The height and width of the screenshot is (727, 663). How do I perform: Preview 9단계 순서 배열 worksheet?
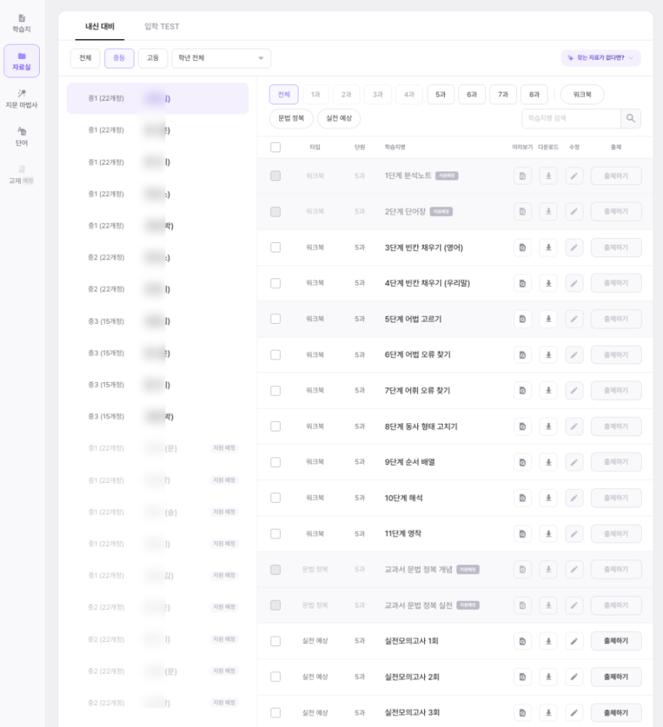522,462
